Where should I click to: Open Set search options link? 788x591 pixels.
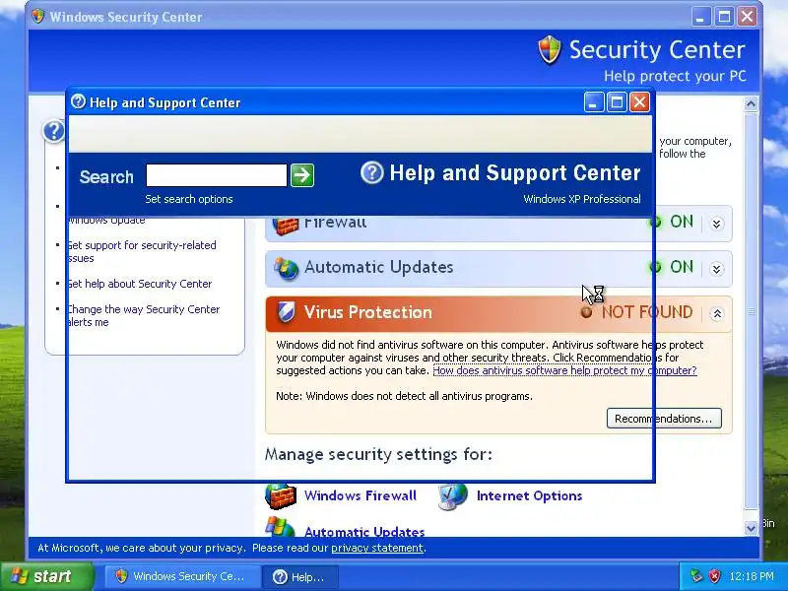tap(189, 199)
